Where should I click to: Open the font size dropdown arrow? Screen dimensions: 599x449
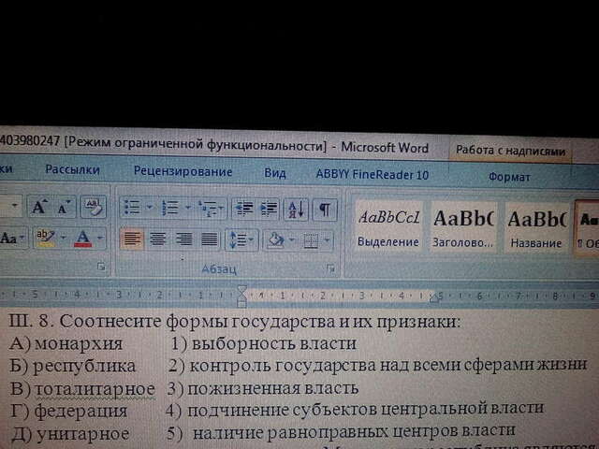(x=15, y=206)
